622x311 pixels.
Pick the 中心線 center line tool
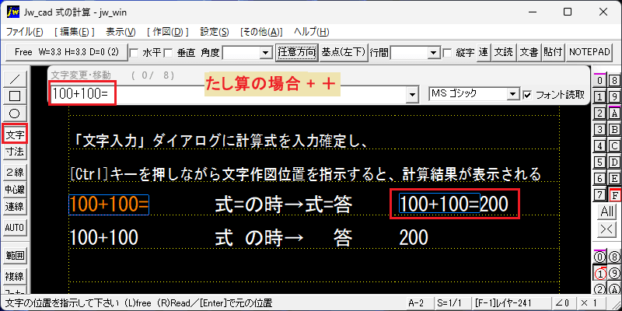[x=15, y=189]
